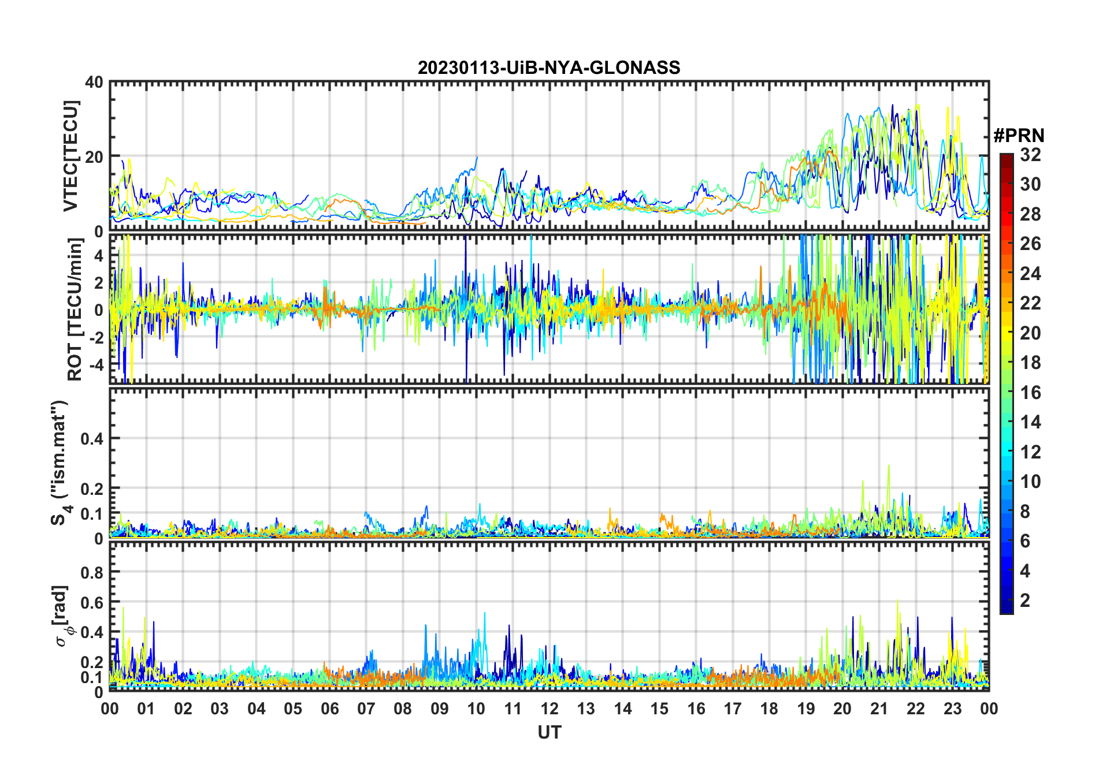Click VTEC y-axis tick label 40
Viewport: 1099px width, 768px height.
click(94, 83)
